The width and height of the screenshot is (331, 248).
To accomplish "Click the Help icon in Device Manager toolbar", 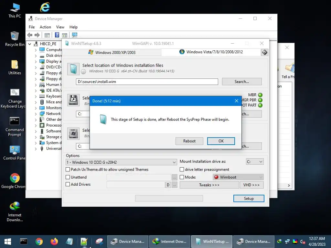I will point(57,35).
